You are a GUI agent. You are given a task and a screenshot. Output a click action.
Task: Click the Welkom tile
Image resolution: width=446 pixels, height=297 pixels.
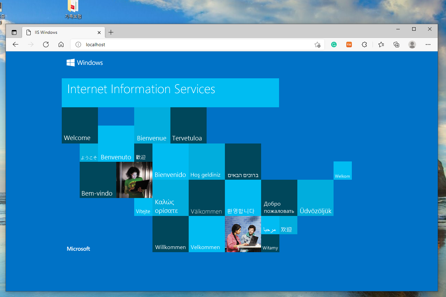coord(343,170)
